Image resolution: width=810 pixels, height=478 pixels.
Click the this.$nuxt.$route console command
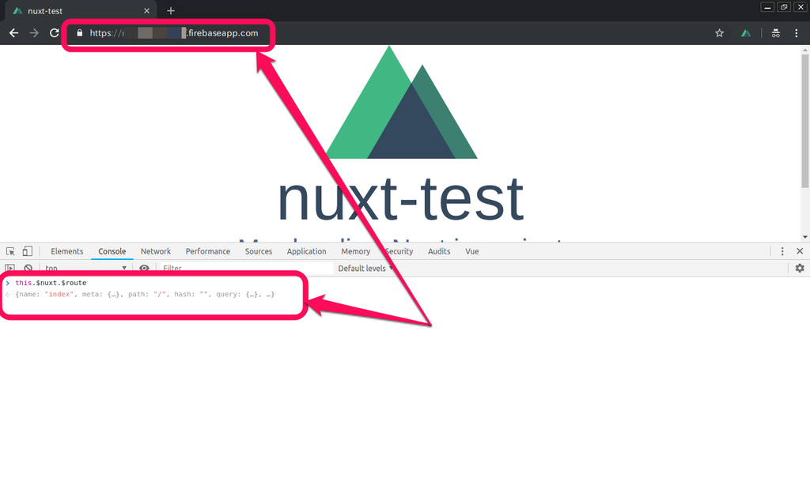click(51, 283)
